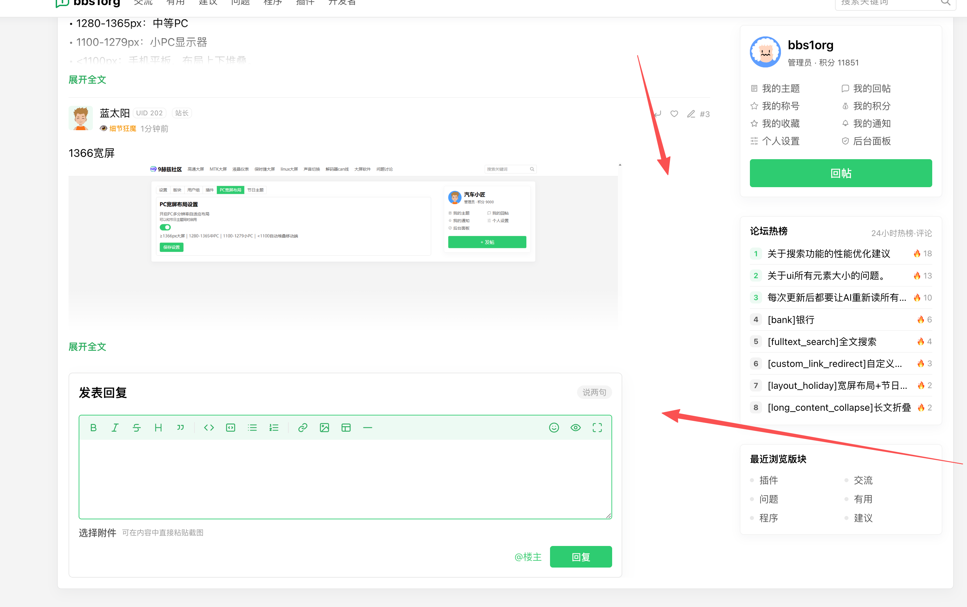Screen dimensions: 967x607
Task: Apply strikethrough in the editor toolbar
Action: (136, 428)
